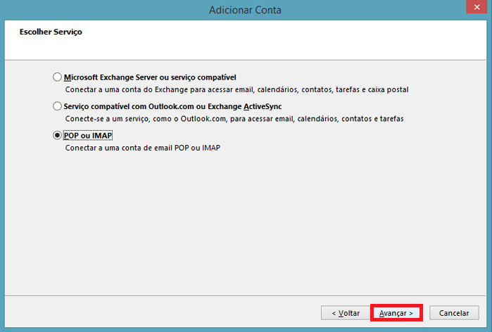Click the Outlook.com service description line
The height and width of the screenshot is (332, 492).
(x=238, y=119)
